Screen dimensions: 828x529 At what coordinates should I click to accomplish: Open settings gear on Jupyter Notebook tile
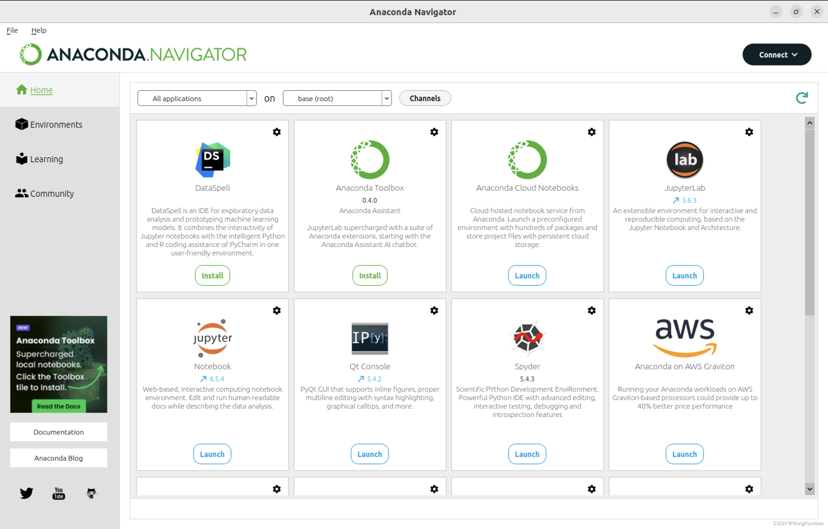pyautogui.click(x=277, y=310)
